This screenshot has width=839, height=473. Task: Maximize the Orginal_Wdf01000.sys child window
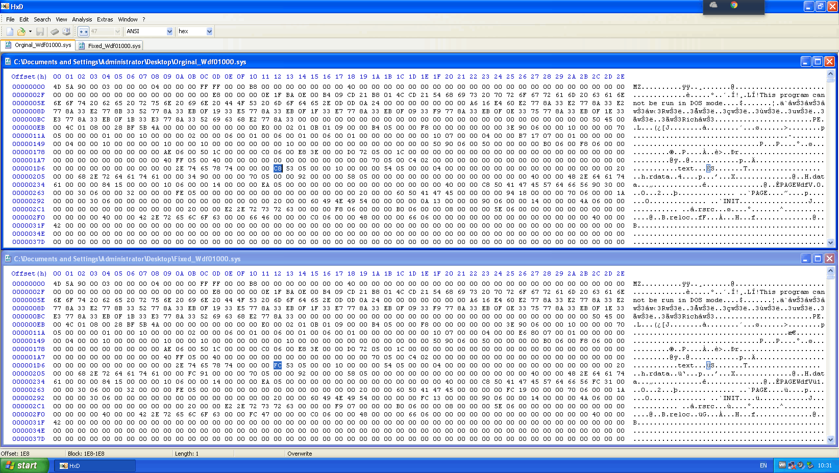tap(818, 62)
